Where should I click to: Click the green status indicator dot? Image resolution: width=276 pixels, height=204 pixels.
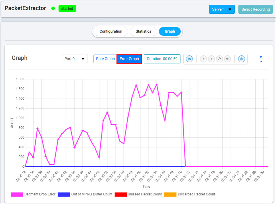click(53, 9)
